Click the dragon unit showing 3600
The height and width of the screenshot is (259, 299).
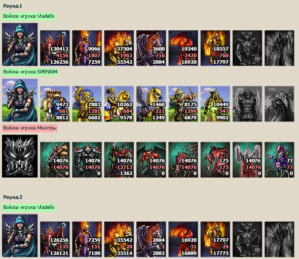pyautogui.click(x=151, y=48)
